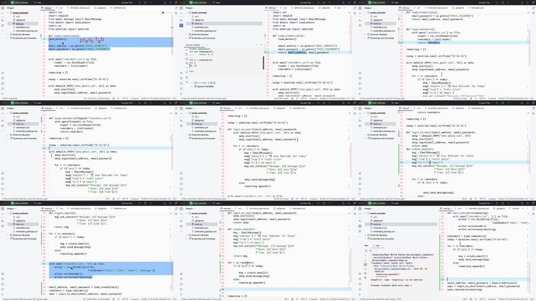Expand External Libraries in Indent-expected window tree

click(x=8, y=34)
